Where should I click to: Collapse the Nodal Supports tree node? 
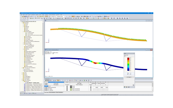coord(23,31)
